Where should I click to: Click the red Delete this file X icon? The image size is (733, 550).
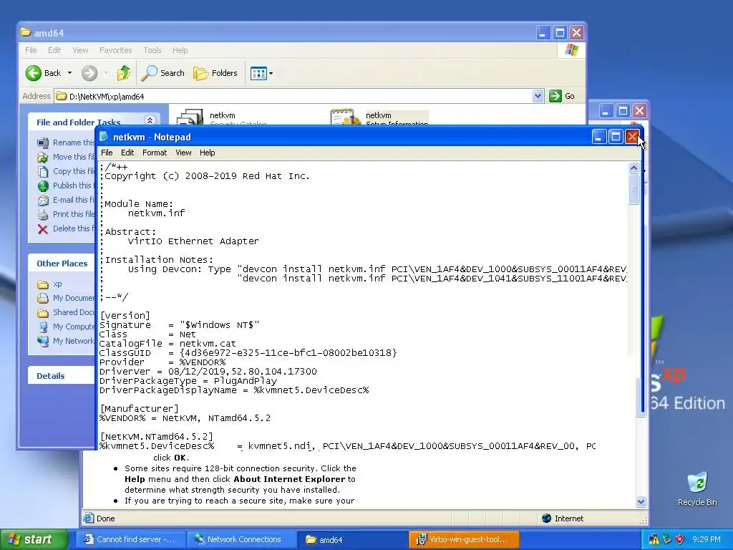[x=43, y=229]
